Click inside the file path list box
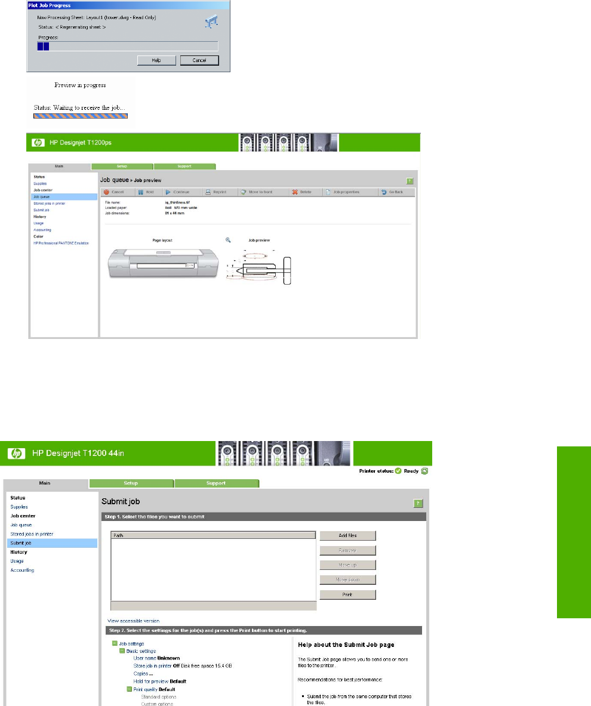 [x=214, y=569]
